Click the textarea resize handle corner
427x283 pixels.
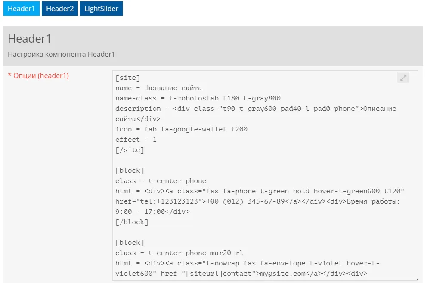click(416, 279)
